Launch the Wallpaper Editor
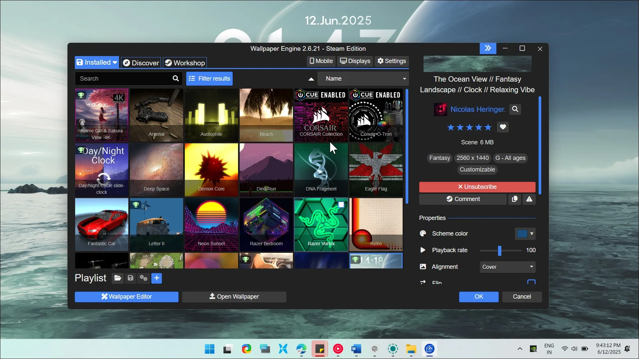Screen dimensions: 639x359 coord(126,297)
